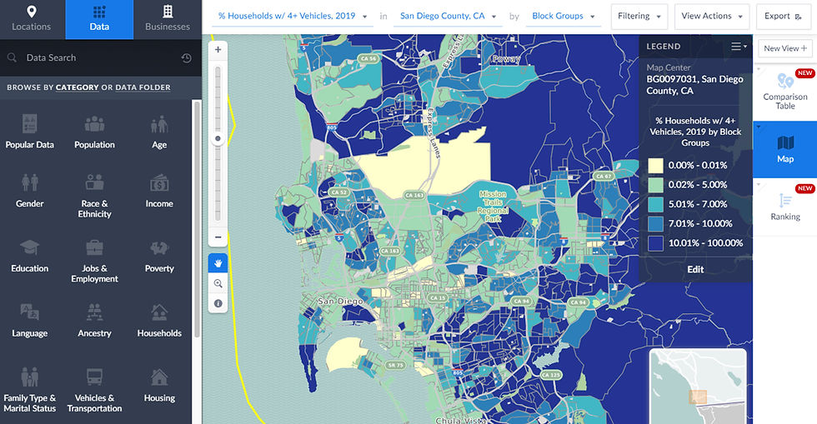Open the Households category
The height and width of the screenshot is (424, 817).
coord(159,321)
